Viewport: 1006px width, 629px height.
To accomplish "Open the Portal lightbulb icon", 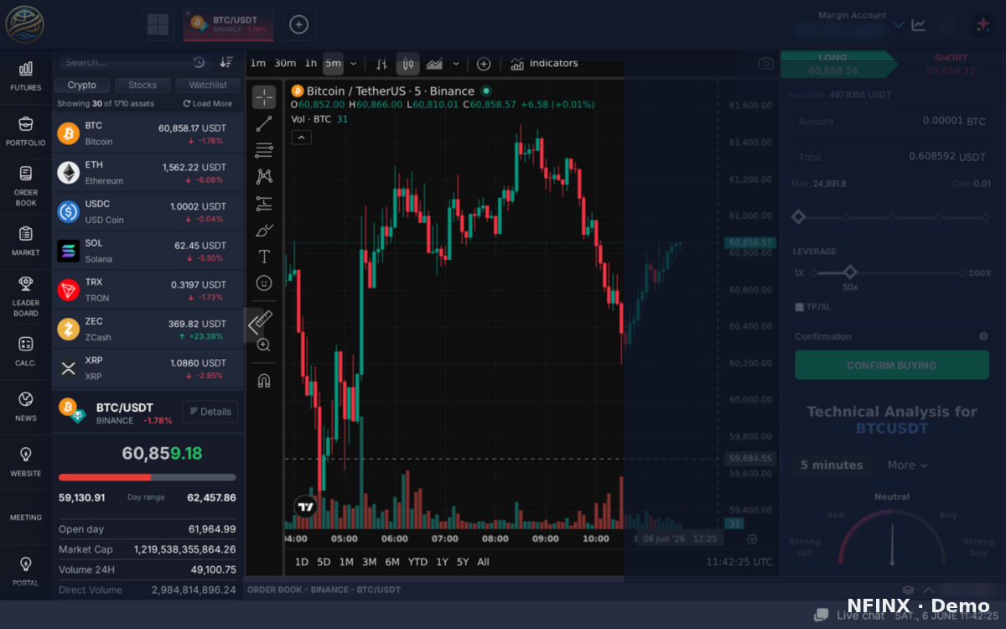I will [25, 571].
